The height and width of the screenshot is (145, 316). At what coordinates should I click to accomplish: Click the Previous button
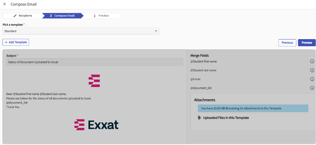pyautogui.click(x=287, y=43)
